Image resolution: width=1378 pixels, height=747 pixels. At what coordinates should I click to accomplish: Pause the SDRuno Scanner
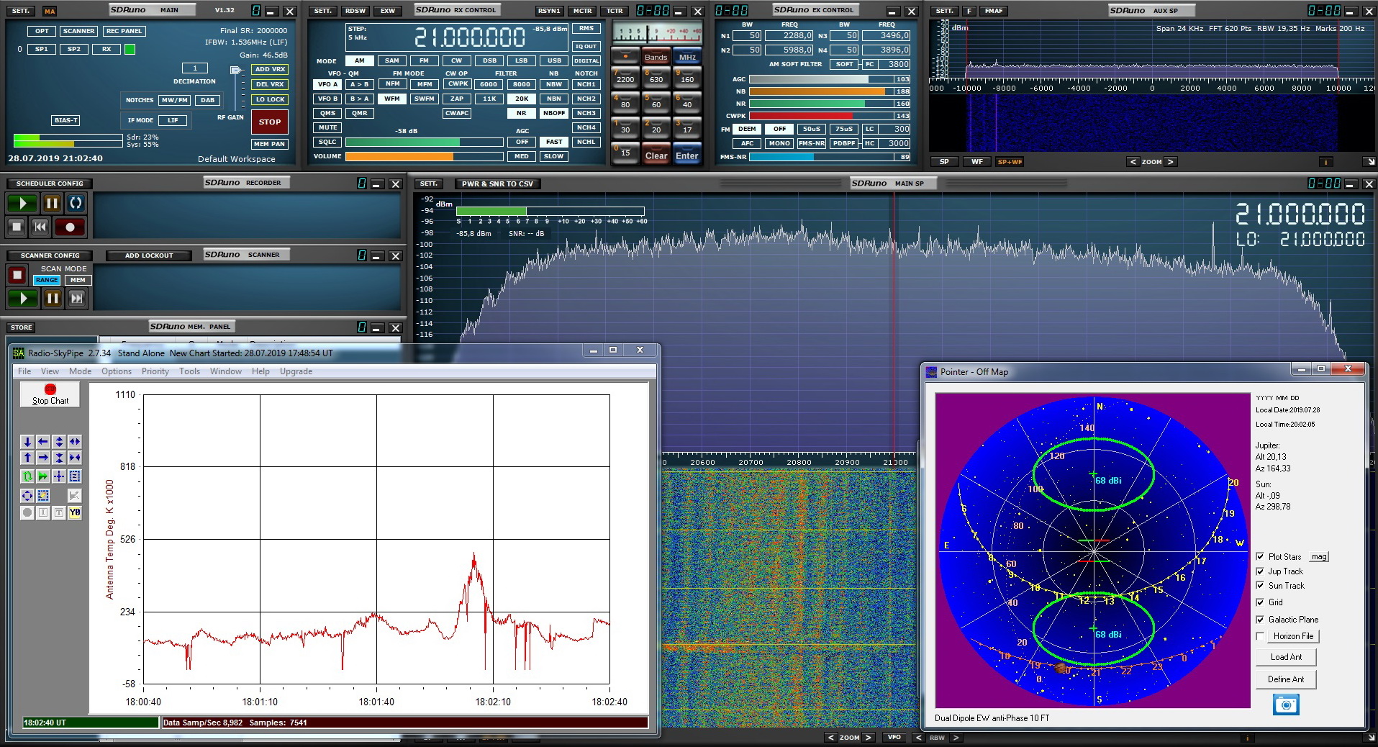[53, 298]
